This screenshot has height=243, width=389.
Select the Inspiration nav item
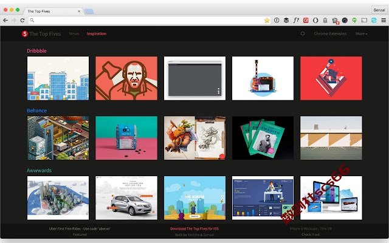[97, 34]
